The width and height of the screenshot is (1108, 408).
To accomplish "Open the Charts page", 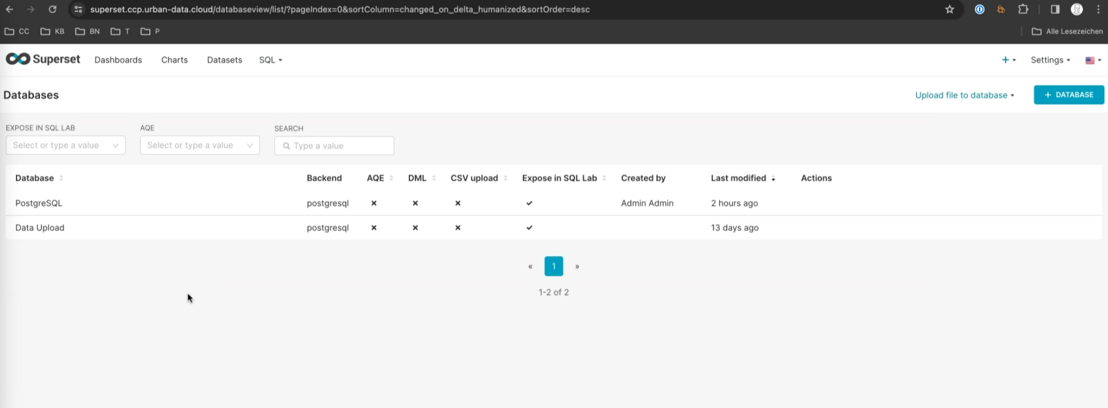I will [174, 60].
